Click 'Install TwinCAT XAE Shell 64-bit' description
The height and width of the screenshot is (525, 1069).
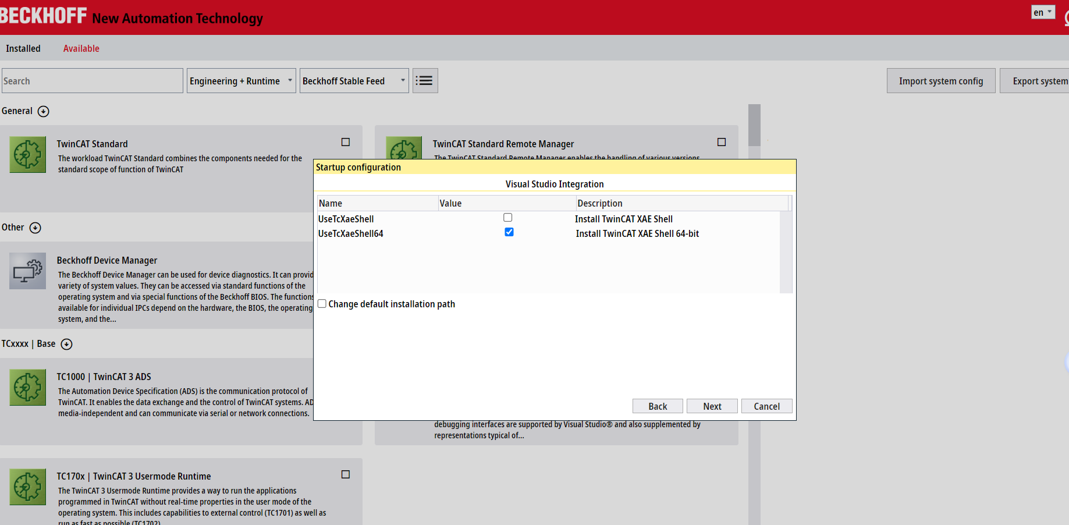click(x=637, y=234)
